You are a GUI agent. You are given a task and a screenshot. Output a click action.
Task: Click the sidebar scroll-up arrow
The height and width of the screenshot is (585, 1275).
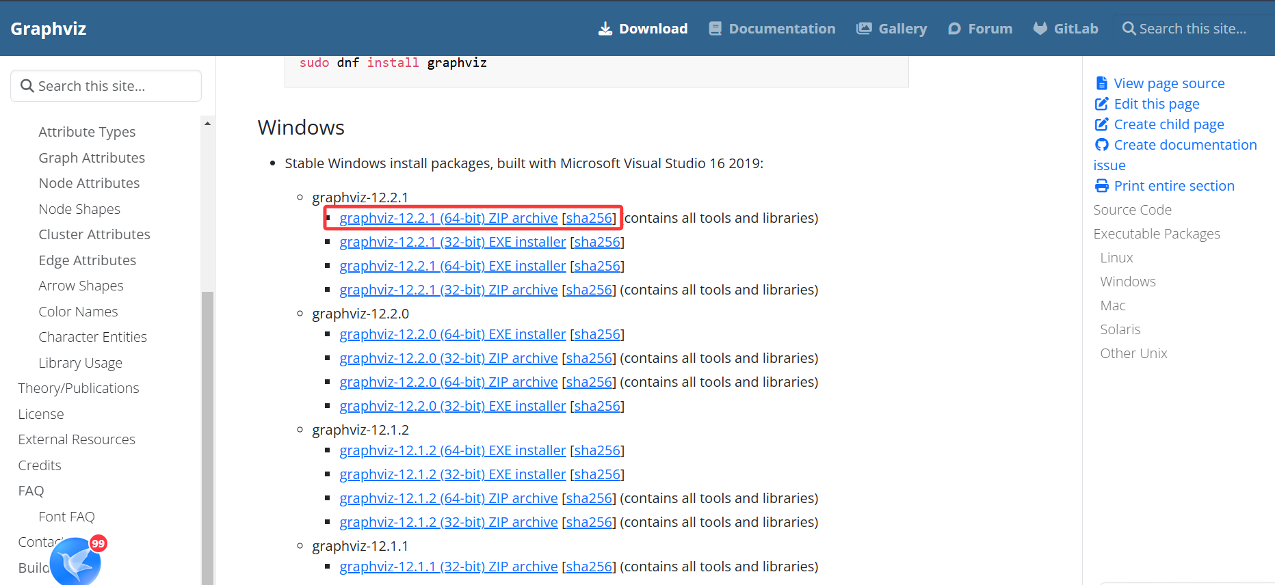207,124
